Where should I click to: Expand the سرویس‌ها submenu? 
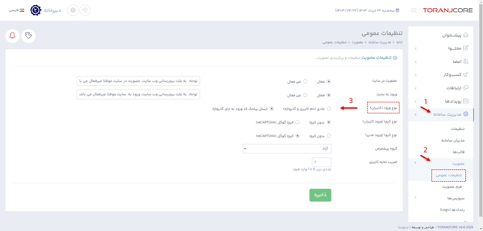tap(456, 198)
